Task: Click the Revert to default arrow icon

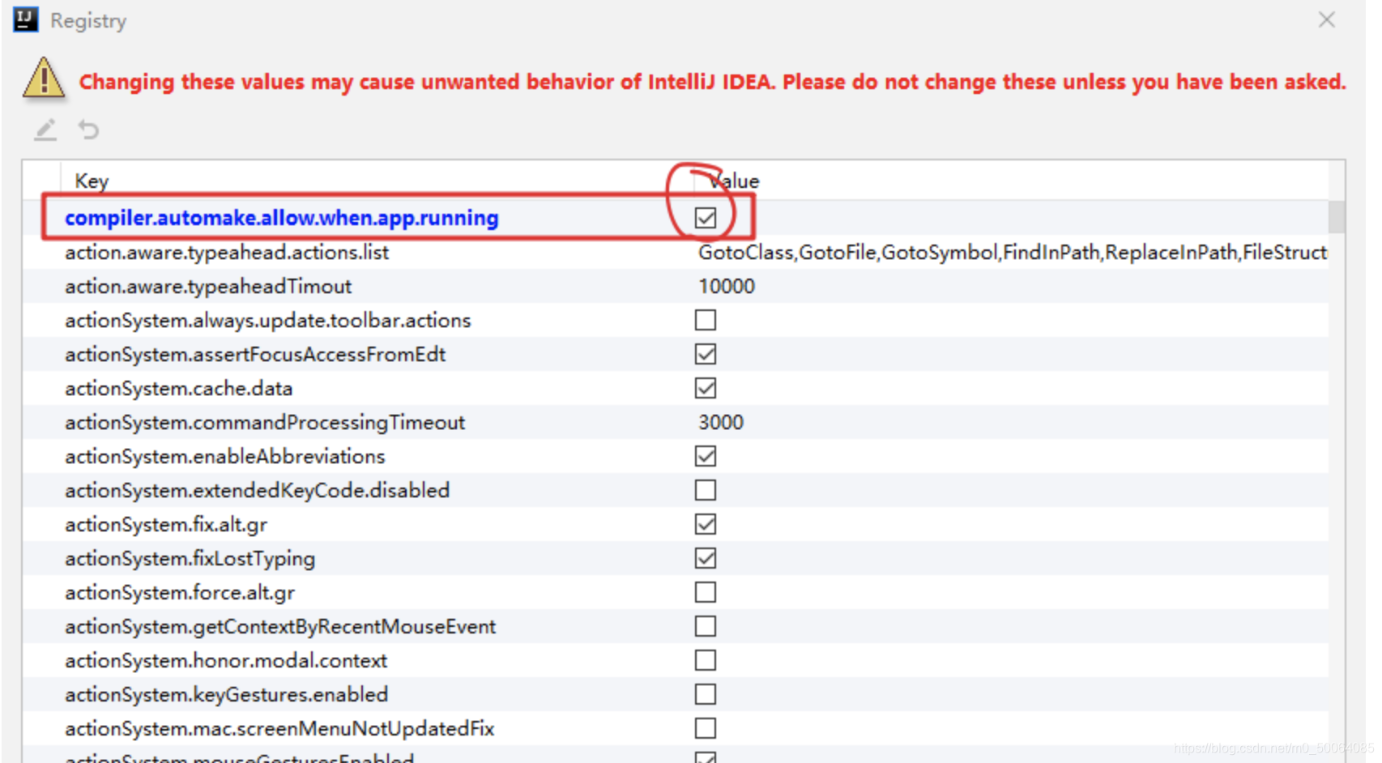Action: click(88, 130)
